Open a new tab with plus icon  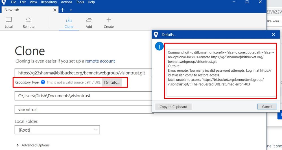click(62, 10)
